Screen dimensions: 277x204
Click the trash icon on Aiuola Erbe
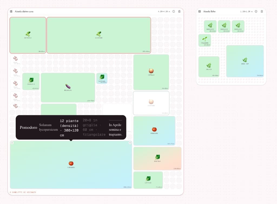coord(262,11)
